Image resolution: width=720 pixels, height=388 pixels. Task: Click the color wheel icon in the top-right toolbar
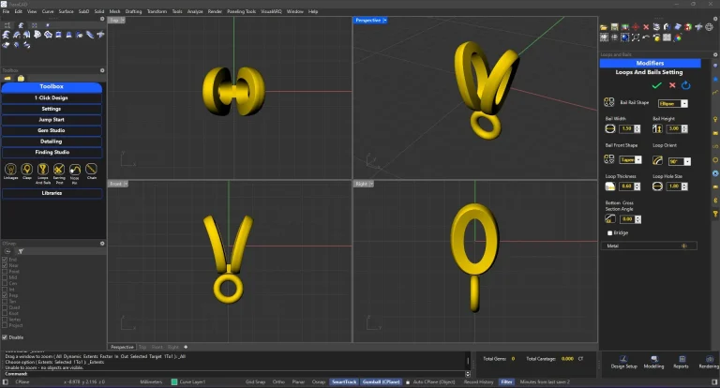pos(678,37)
